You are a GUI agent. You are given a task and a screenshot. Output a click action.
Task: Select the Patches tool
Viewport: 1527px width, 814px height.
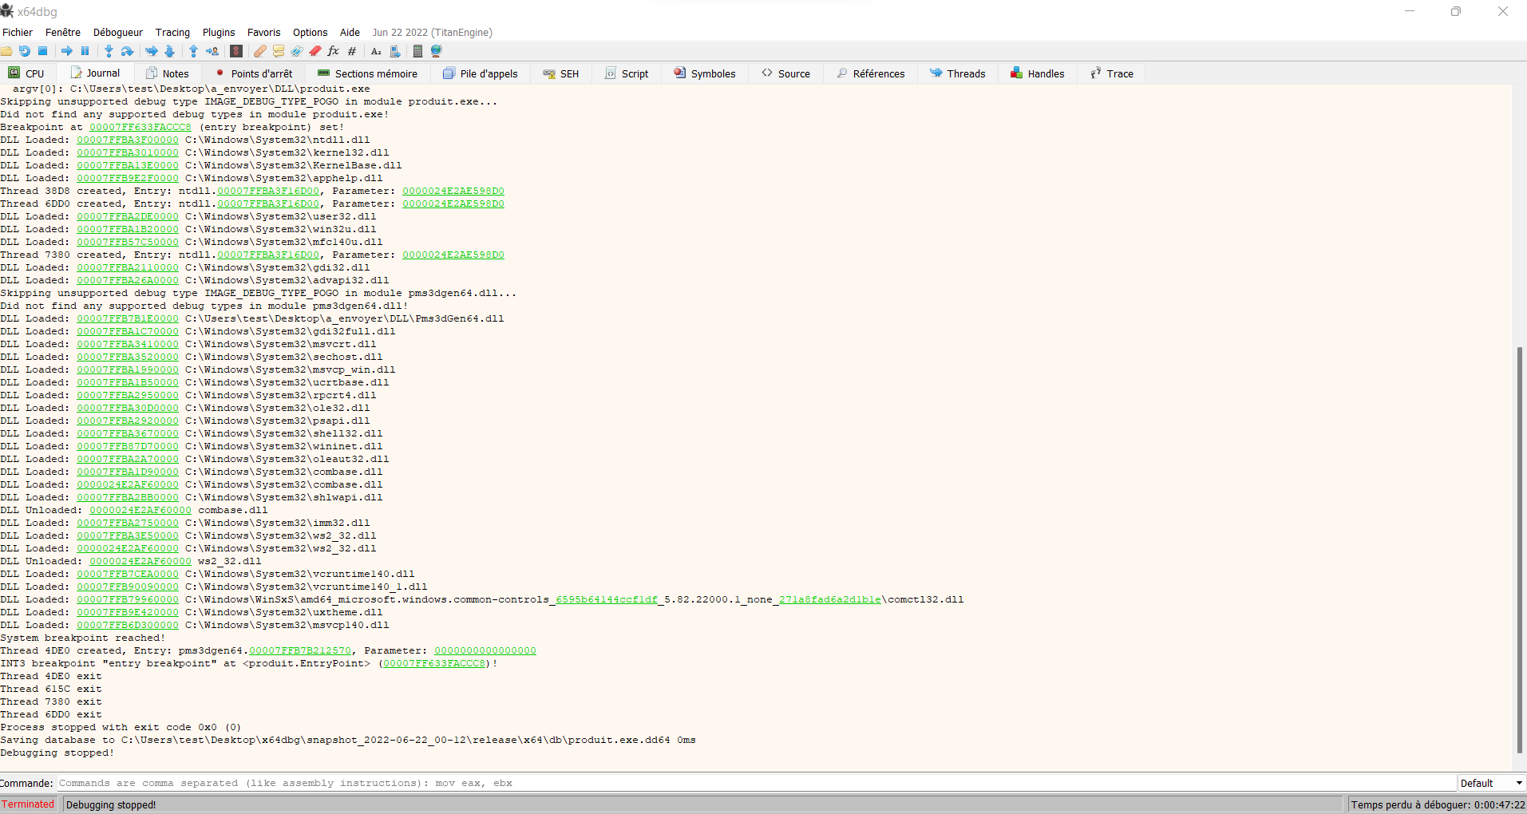260,50
